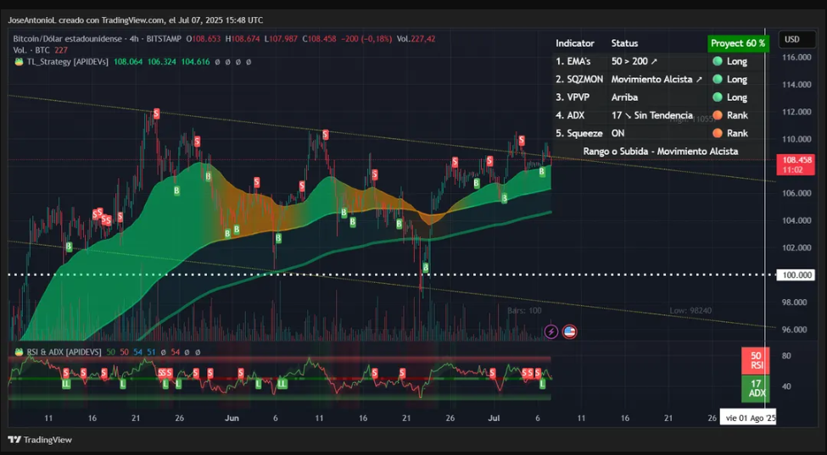Click the green Long dot in VPVP row
827x455 pixels.
[x=718, y=97]
